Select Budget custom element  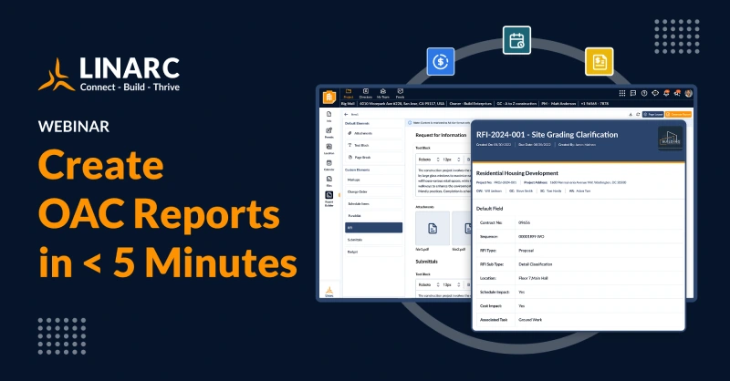pos(373,252)
